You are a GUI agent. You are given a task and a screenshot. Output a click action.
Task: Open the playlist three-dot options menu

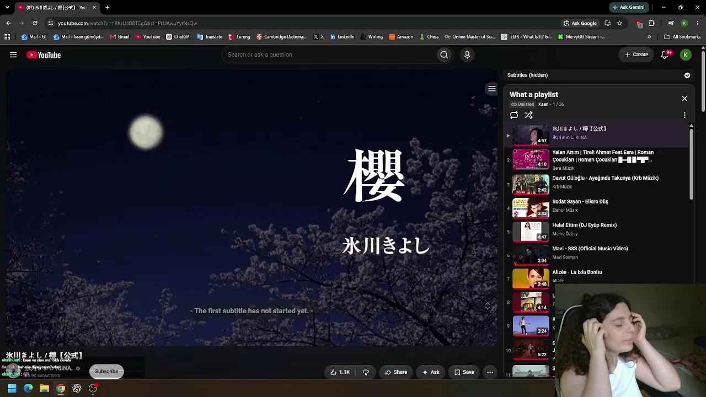[684, 115]
